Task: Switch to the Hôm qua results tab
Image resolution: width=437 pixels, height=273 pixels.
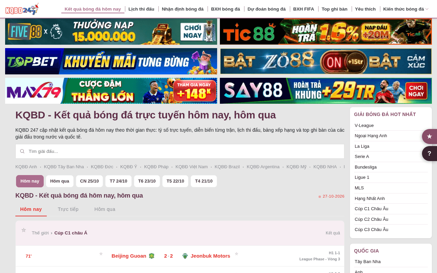Action: pyautogui.click(x=105, y=209)
